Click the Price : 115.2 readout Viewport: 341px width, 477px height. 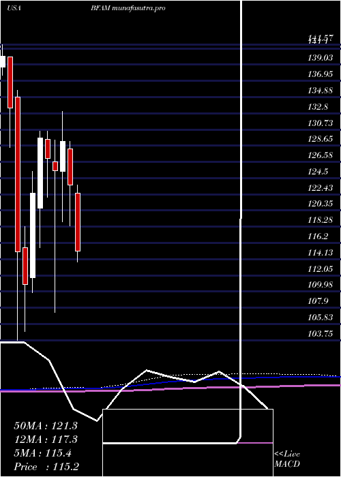point(46,467)
